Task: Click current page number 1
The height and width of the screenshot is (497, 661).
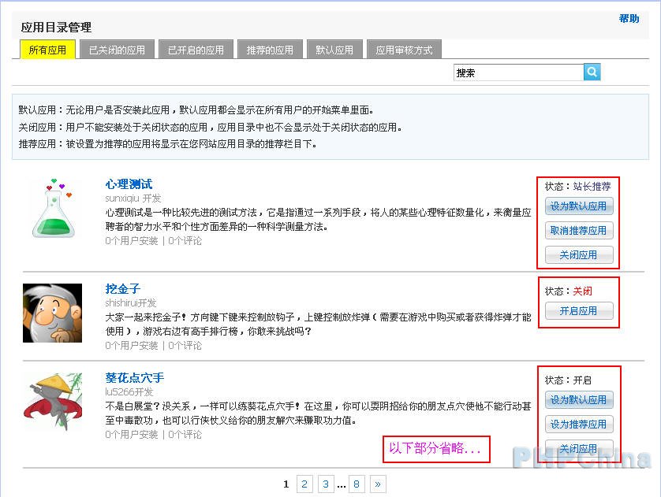Action: click(286, 484)
